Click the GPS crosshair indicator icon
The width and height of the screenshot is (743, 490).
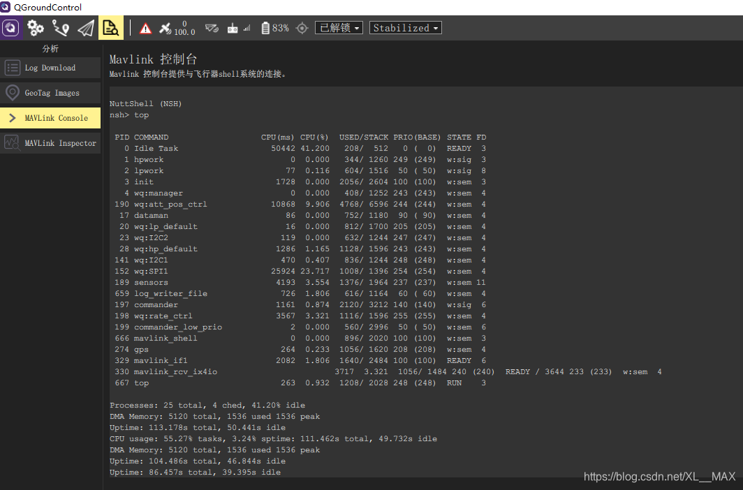(x=302, y=29)
